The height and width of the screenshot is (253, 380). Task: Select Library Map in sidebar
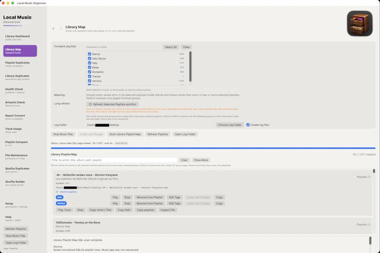[x=20, y=51]
